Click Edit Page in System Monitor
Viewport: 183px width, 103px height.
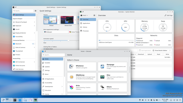point(168,15)
